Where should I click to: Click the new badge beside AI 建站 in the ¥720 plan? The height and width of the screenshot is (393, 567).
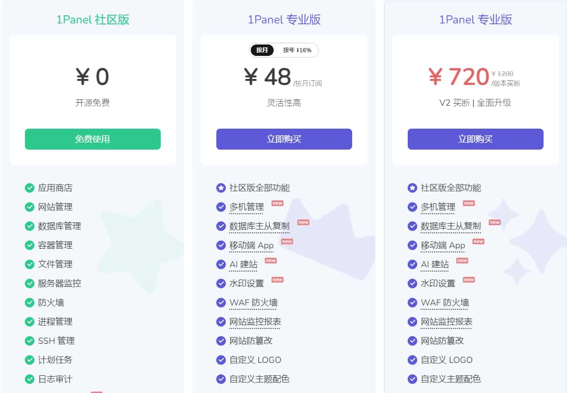(462, 261)
